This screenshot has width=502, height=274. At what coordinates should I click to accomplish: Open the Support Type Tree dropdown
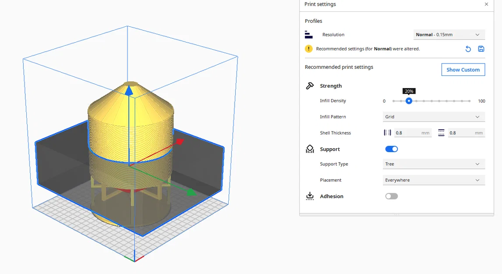pyautogui.click(x=434, y=164)
